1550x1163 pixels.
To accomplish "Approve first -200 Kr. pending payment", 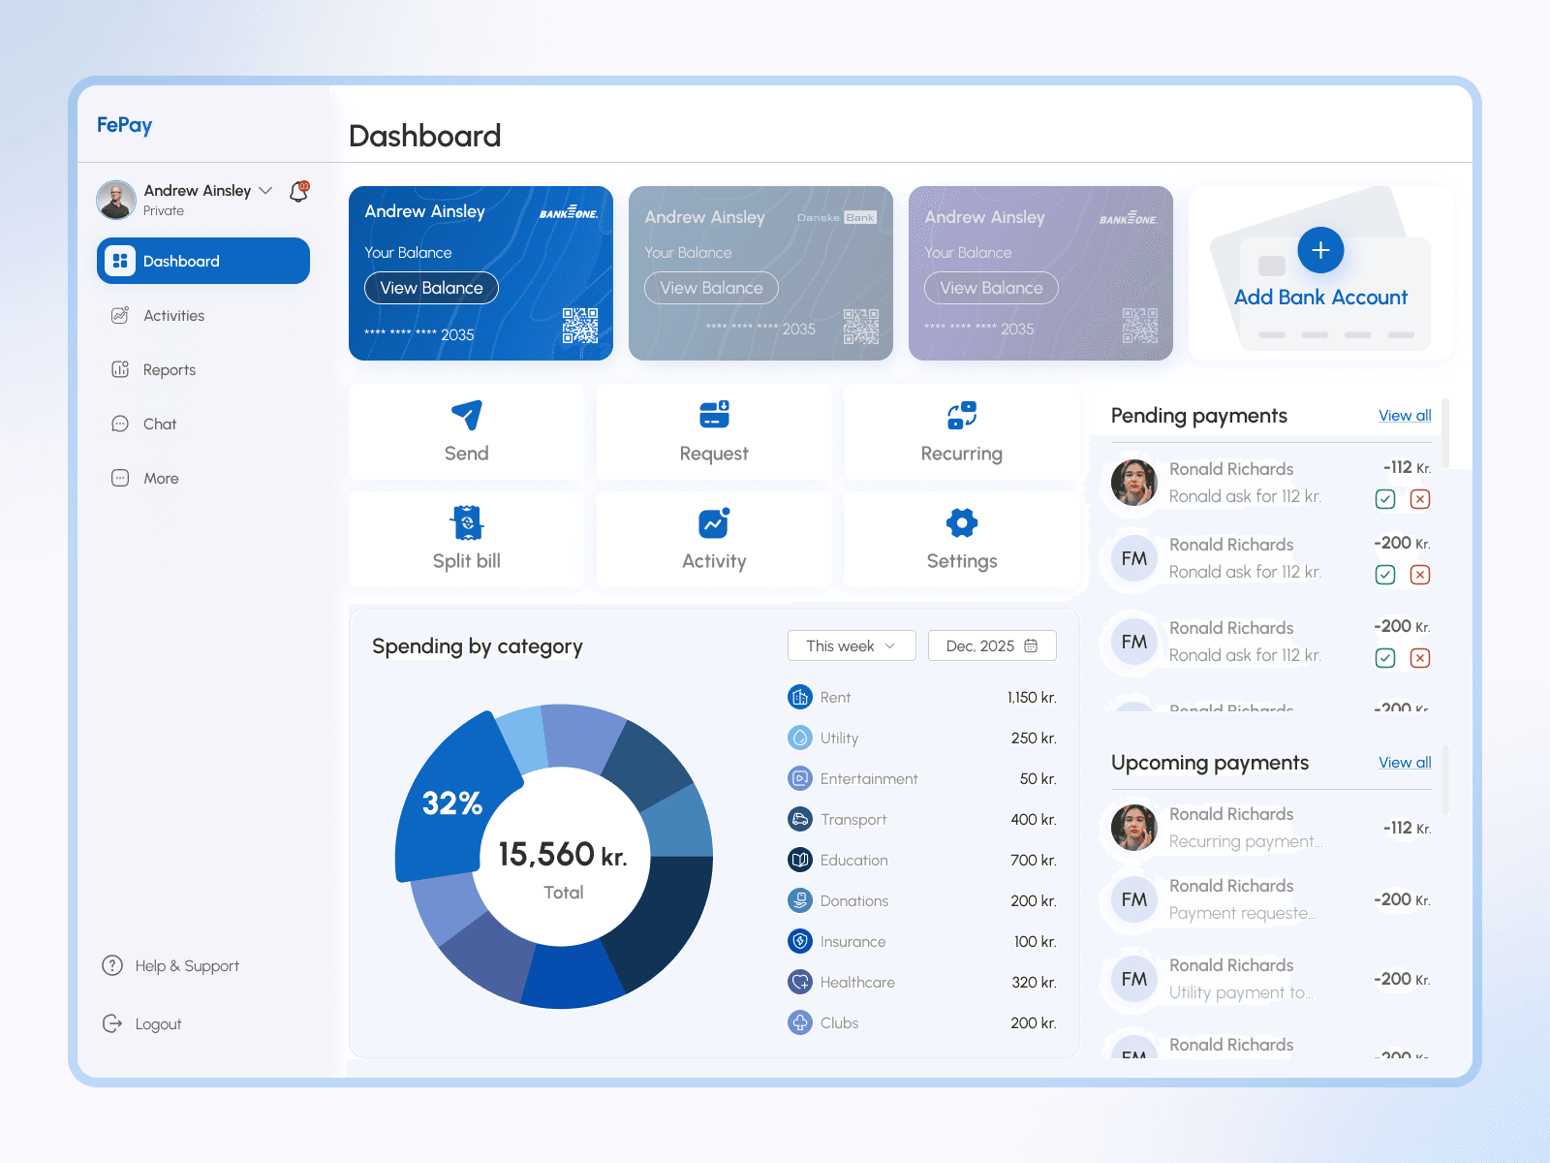I will (1385, 575).
